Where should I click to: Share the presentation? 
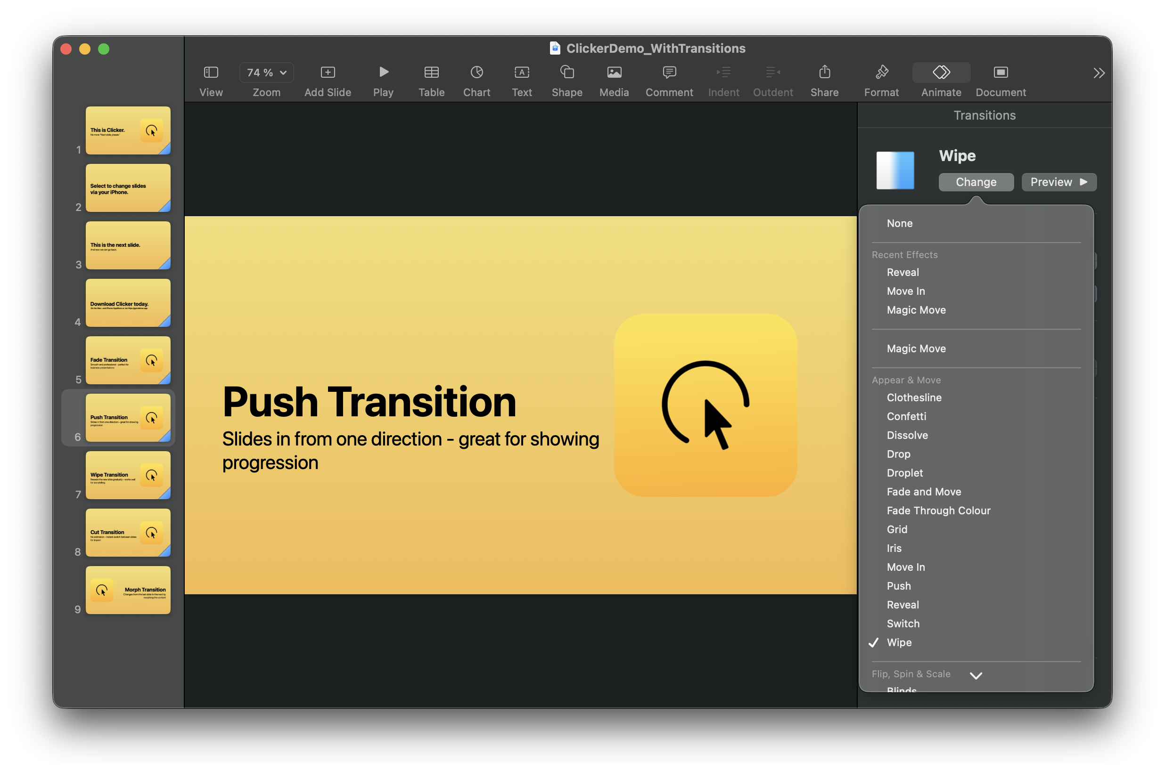[x=824, y=80]
